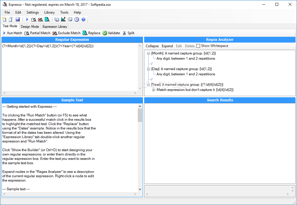Image resolution: width=297 pixels, height=205 pixels.
Task: Click inside the Sample Text box on 'Getting started'
Action: pos(30,107)
